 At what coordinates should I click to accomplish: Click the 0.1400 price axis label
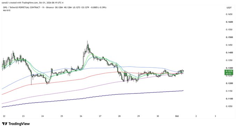229,53
